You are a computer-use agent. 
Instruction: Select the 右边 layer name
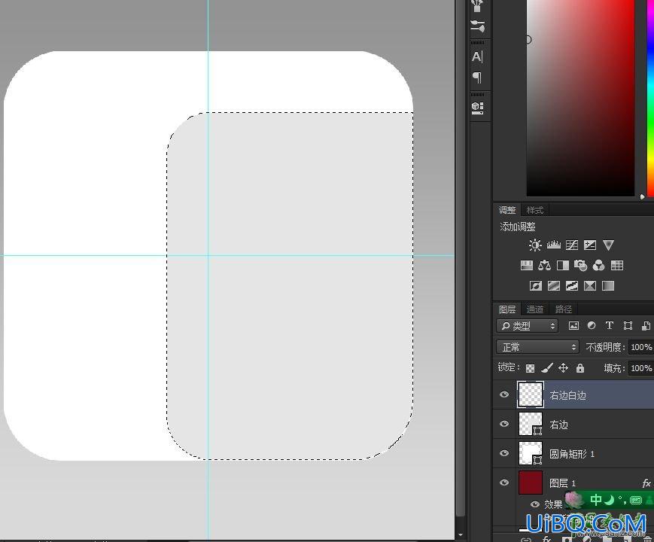coord(559,425)
